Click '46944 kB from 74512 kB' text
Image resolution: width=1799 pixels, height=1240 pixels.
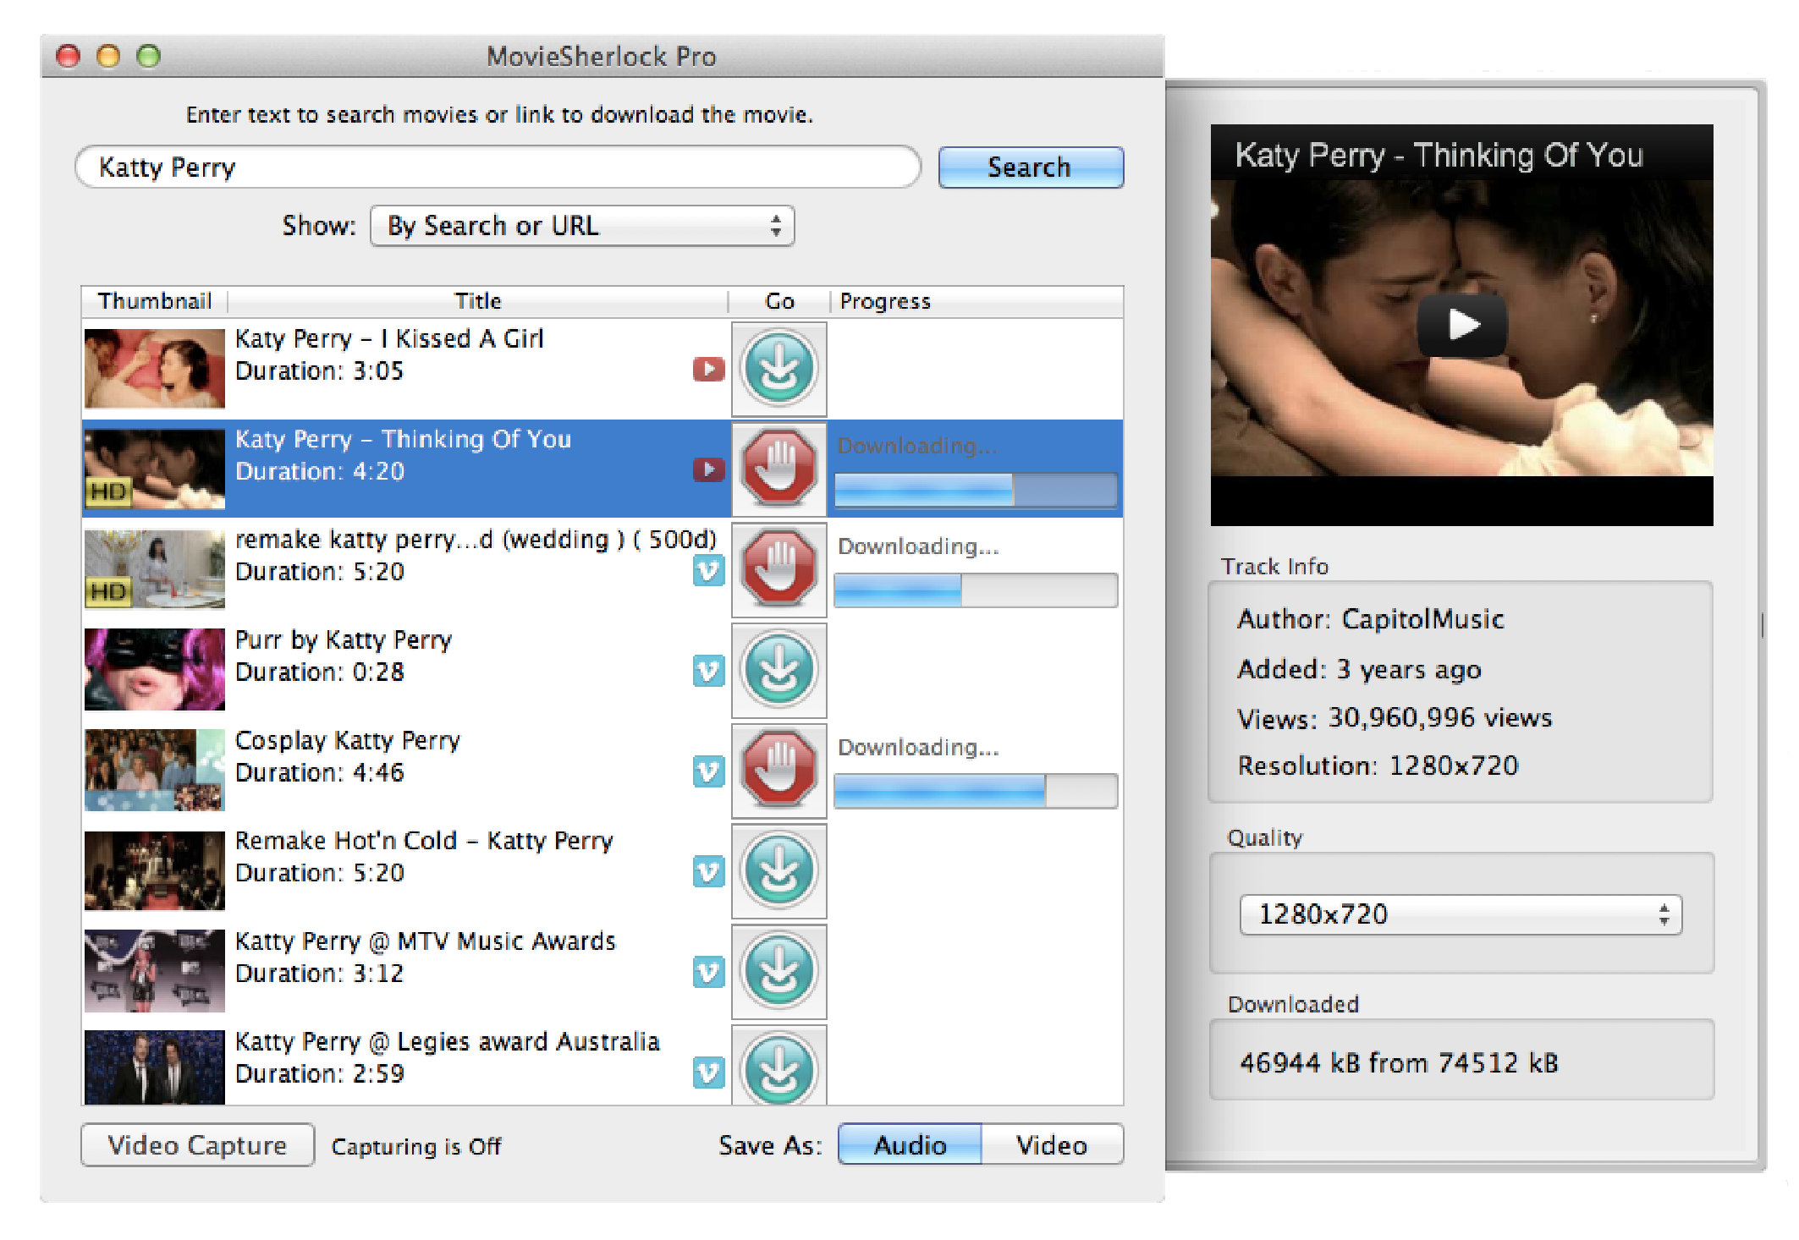tap(1399, 1063)
